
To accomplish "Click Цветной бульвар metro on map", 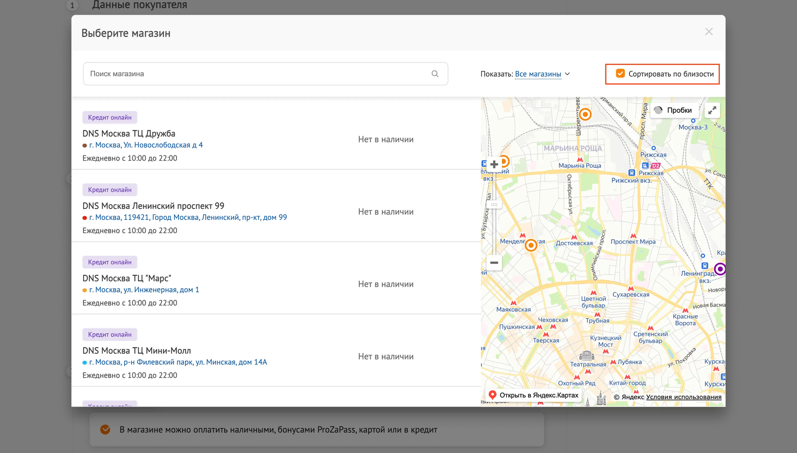I will (x=593, y=299).
